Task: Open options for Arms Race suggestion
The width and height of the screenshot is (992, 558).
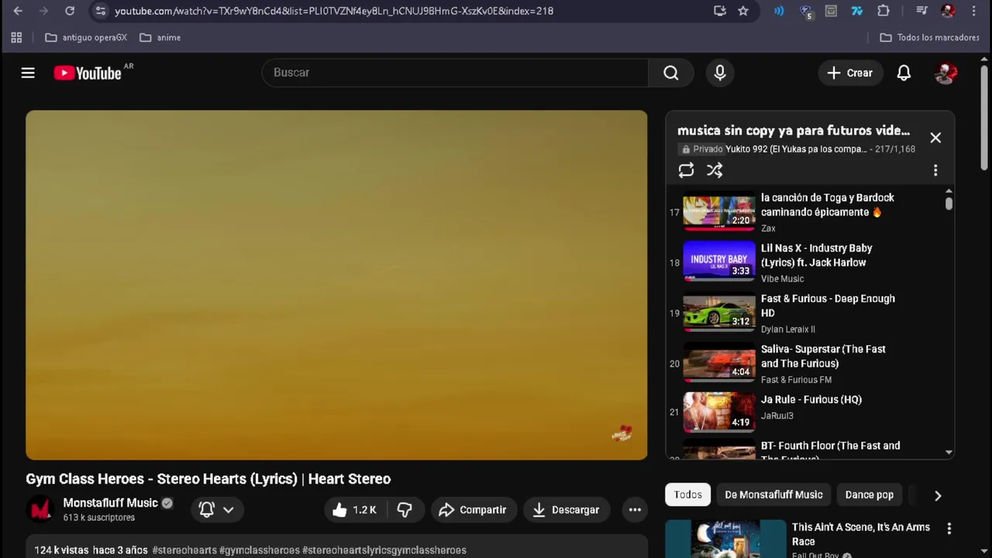Action: pos(949,529)
